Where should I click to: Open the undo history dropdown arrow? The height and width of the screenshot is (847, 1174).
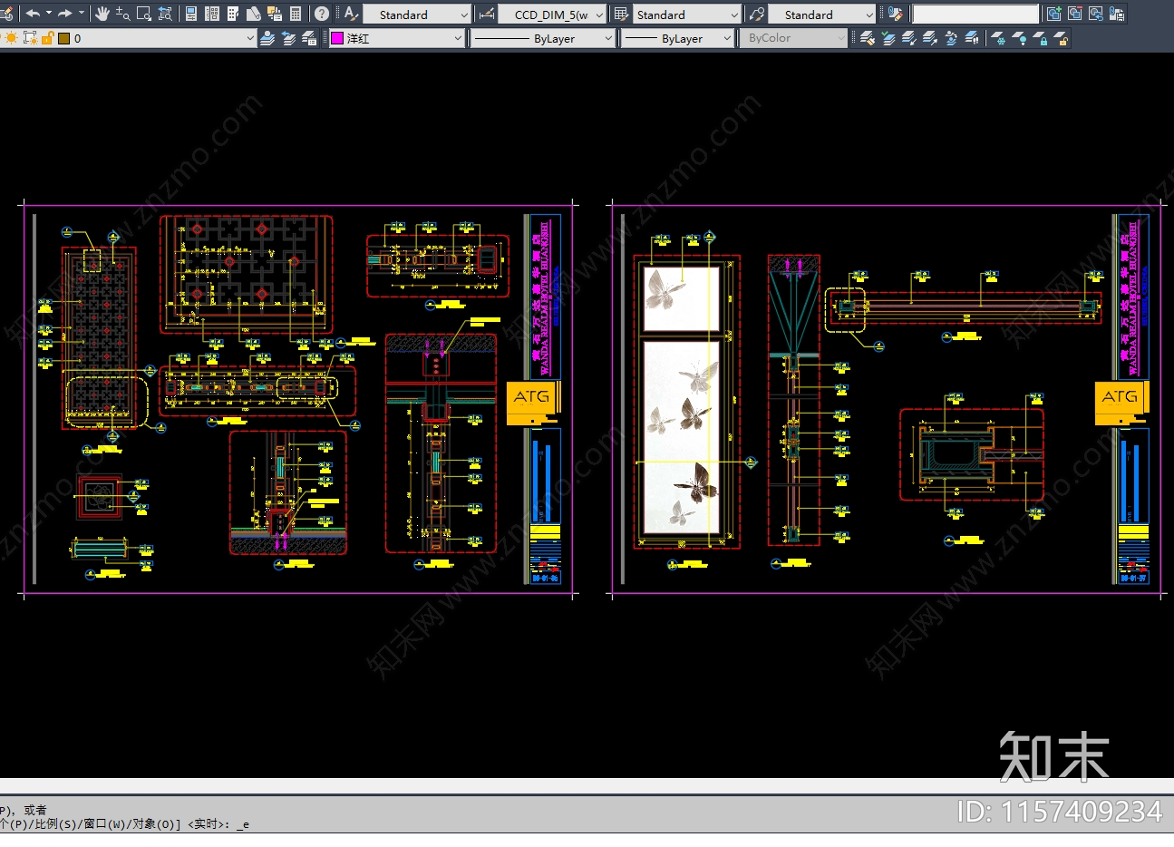(x=49, y=14)
